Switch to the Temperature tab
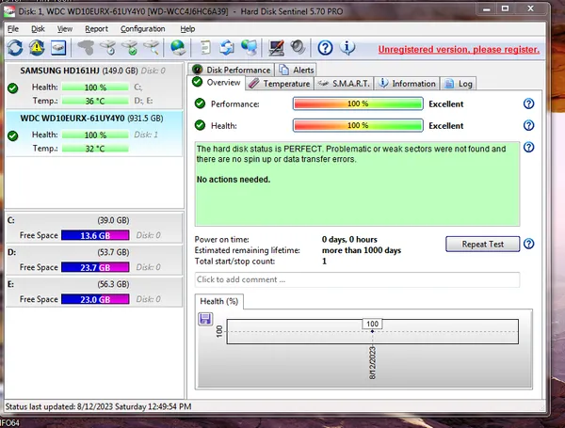 pos(280,84)
